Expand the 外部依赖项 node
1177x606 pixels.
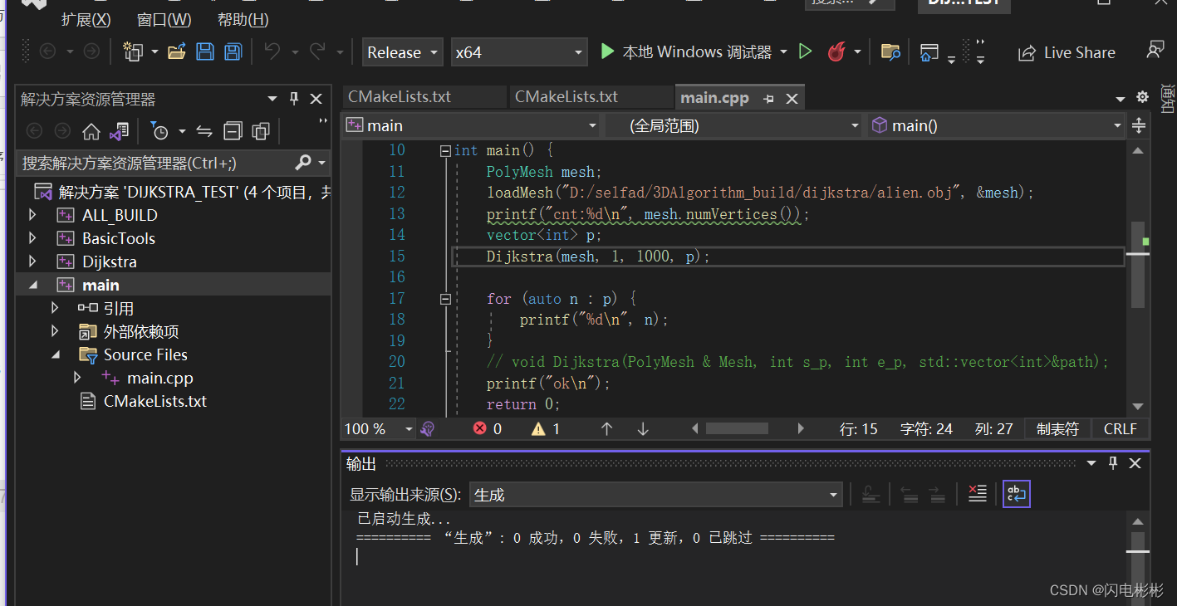(x=55, y=331)
